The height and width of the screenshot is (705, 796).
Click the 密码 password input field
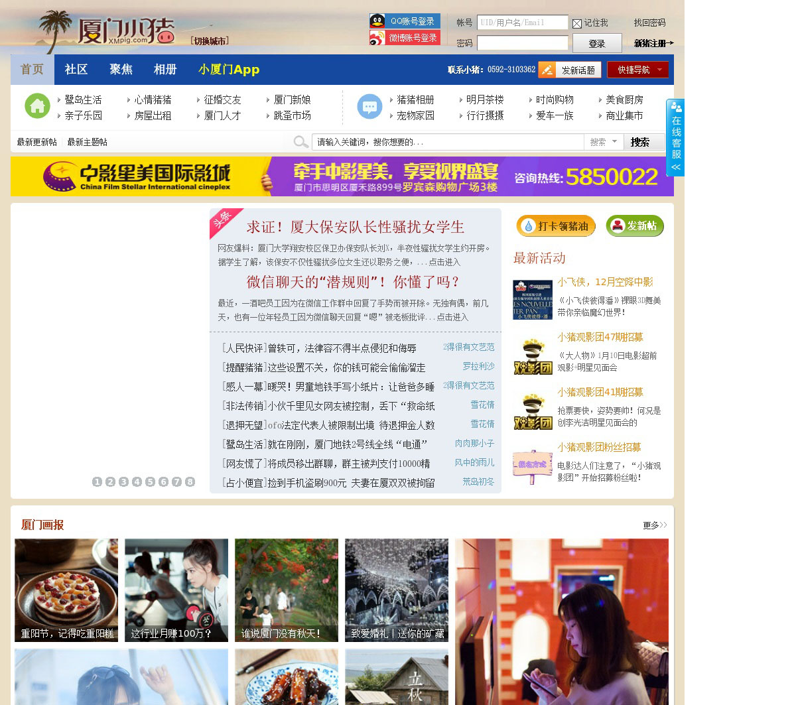point(522,43)
